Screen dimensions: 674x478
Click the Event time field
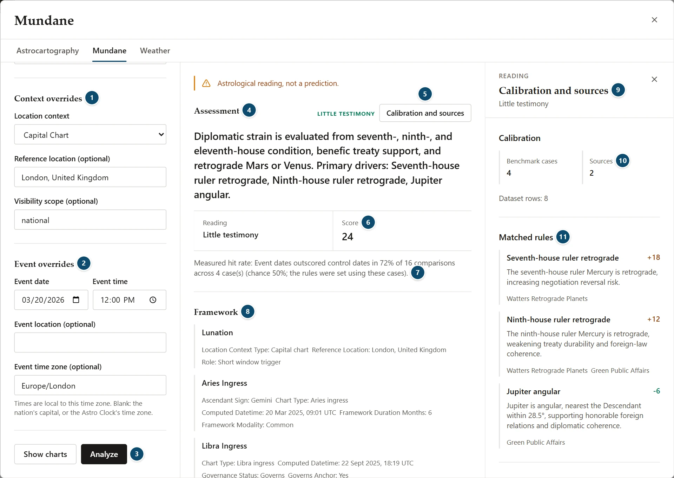click(130, 300)
